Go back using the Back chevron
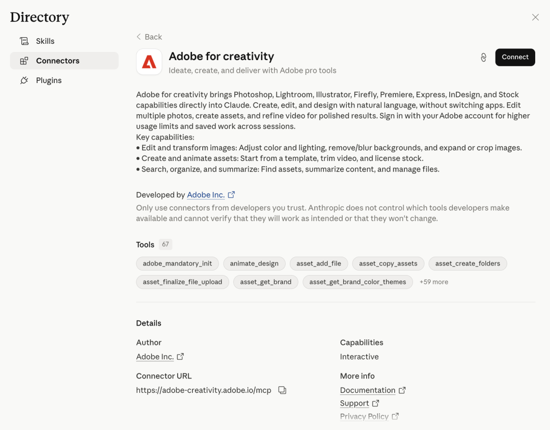Image resolution: width=550 pixels, height=430 pixels. [139, 37]
